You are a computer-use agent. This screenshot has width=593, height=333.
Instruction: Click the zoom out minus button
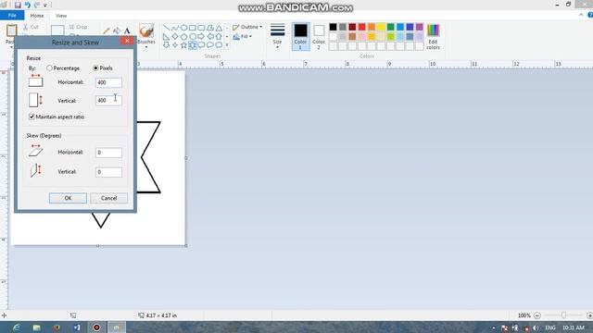pos(537,315)
